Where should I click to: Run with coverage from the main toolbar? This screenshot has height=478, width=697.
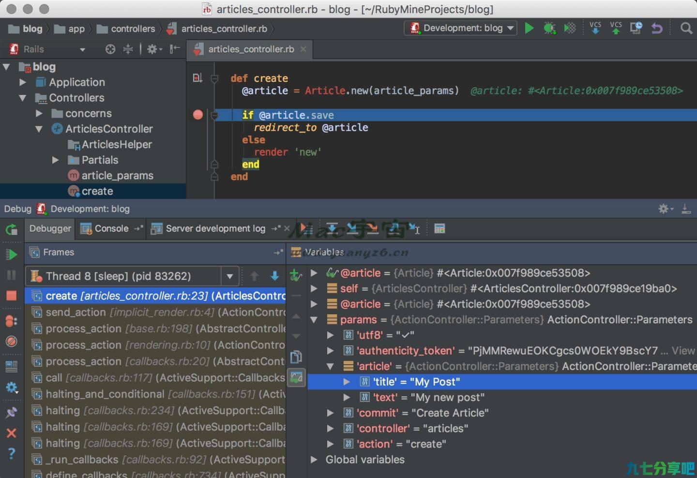tap(570, 28)
